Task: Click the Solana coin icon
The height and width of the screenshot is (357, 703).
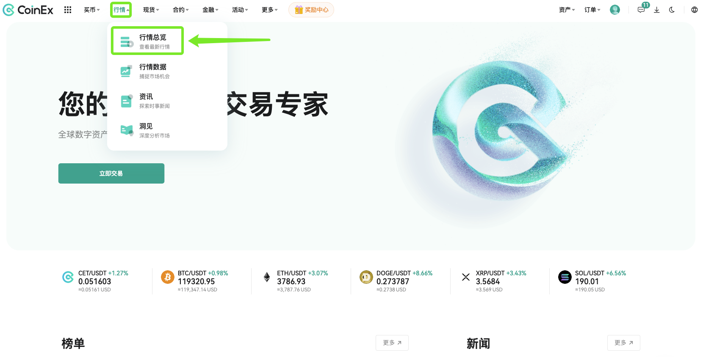Action: tap(565, 277)
